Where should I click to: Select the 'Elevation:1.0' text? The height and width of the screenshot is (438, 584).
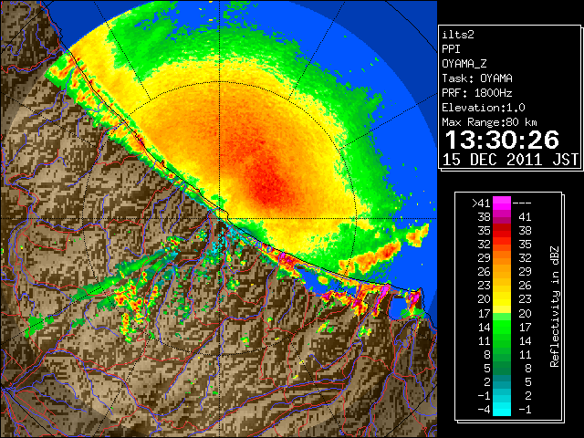point(484,108)
